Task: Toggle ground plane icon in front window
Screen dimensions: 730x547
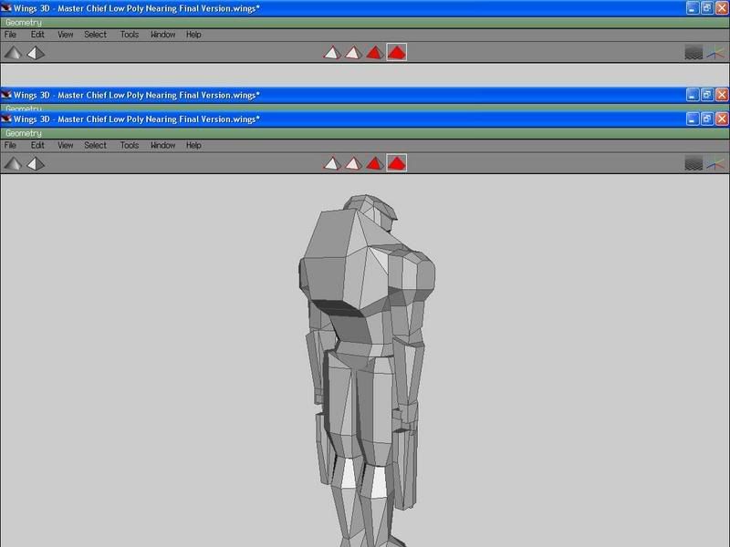Action: pos(693,163)
